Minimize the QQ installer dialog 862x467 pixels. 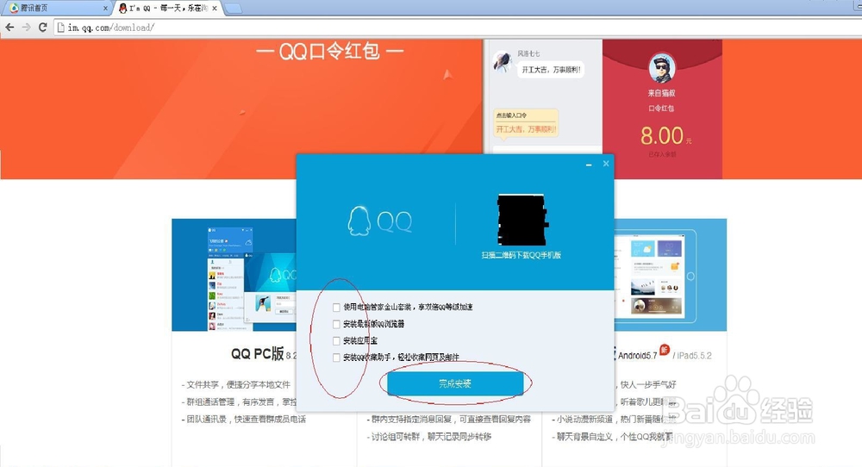point(589,164)
